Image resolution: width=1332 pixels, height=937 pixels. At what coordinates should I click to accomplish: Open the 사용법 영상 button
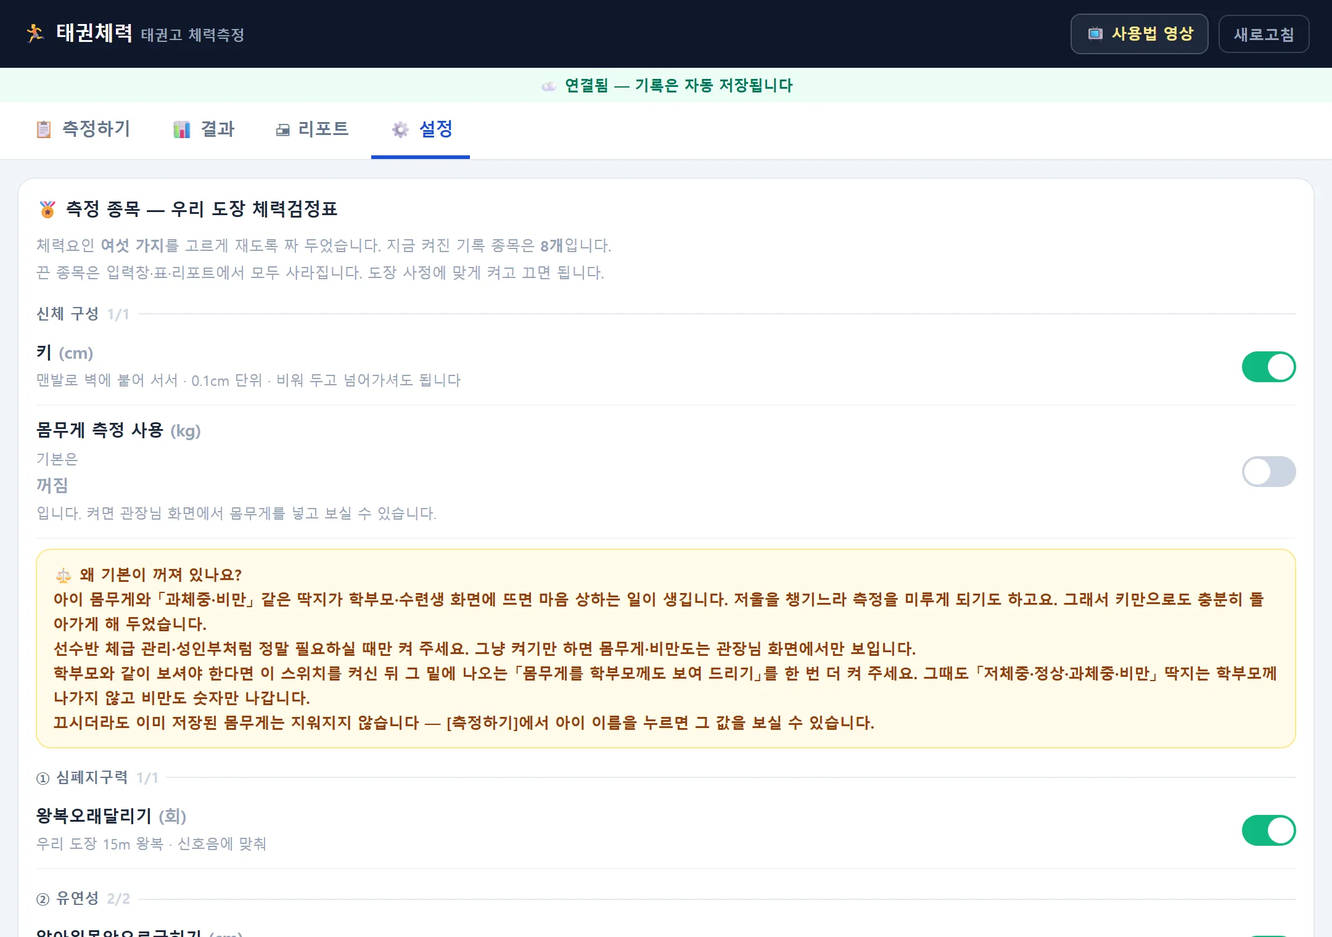click(1139, 34)
